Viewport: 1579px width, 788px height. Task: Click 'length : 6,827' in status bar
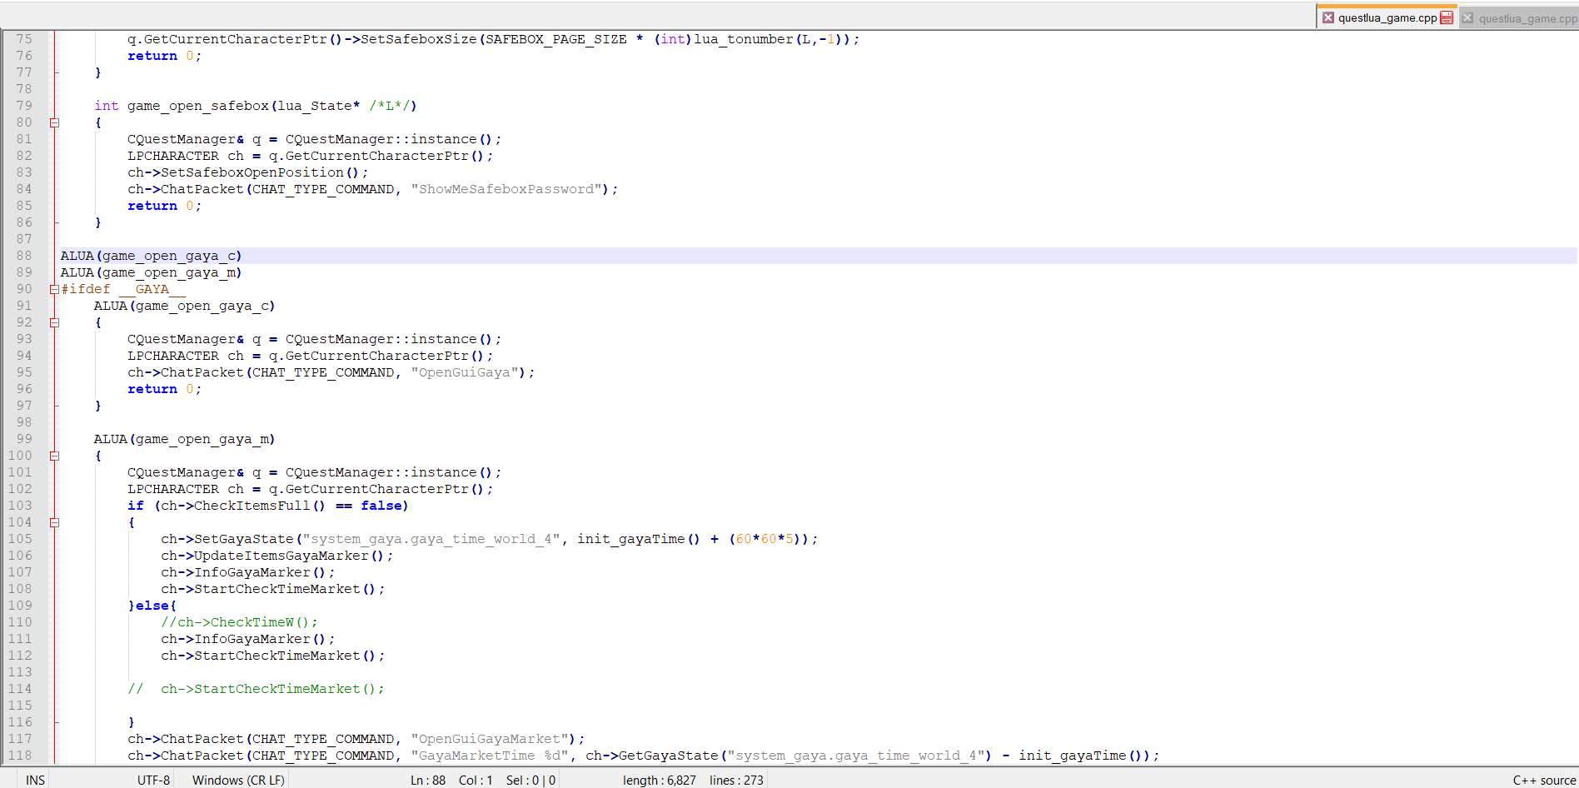click(x=660, y=780)
